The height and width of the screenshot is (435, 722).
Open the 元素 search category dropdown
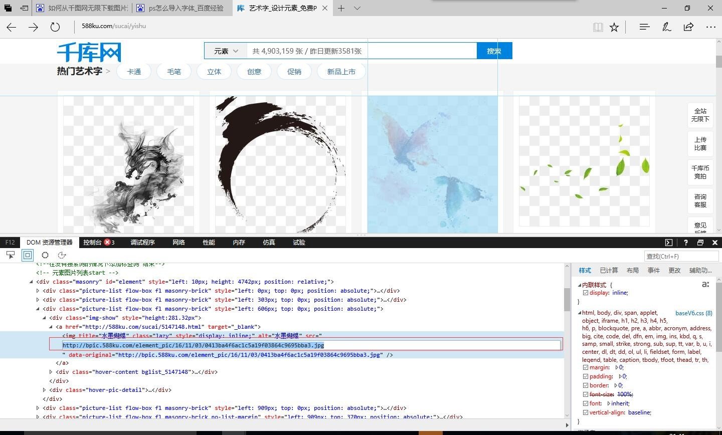226,51
